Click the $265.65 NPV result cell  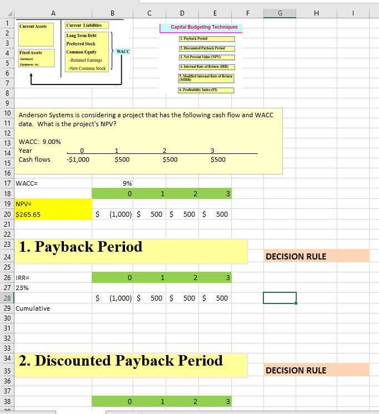[x=53, y=214]
